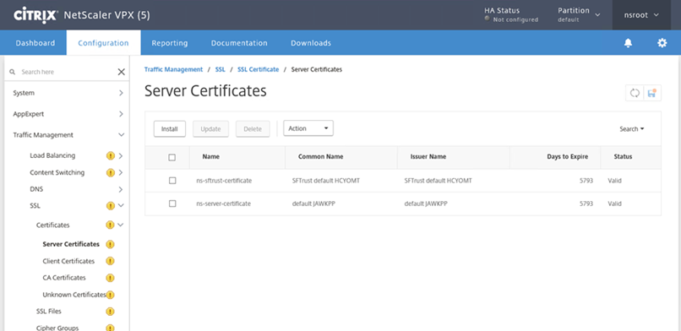This screenshot has width=681, height=331.
Task: Collapse the Traffic Management node chevron
Action: tap(121, 135)
